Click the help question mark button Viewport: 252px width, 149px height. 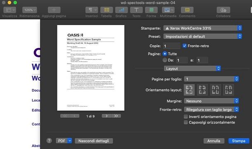49,141
